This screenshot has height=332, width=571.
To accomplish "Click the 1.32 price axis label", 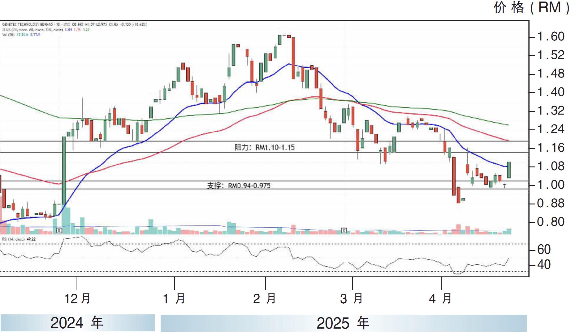I will pos(551,111).
